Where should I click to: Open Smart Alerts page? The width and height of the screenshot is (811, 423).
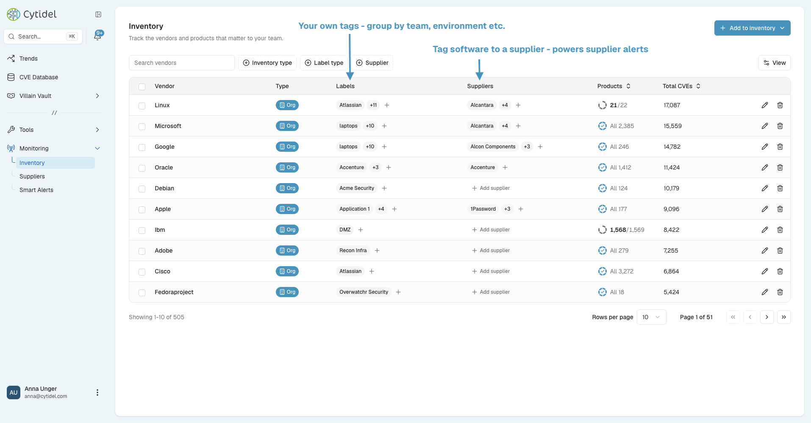point(36,190)
